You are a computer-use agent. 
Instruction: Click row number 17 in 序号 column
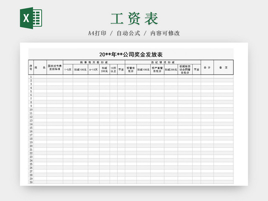click(x=31, y=135)
